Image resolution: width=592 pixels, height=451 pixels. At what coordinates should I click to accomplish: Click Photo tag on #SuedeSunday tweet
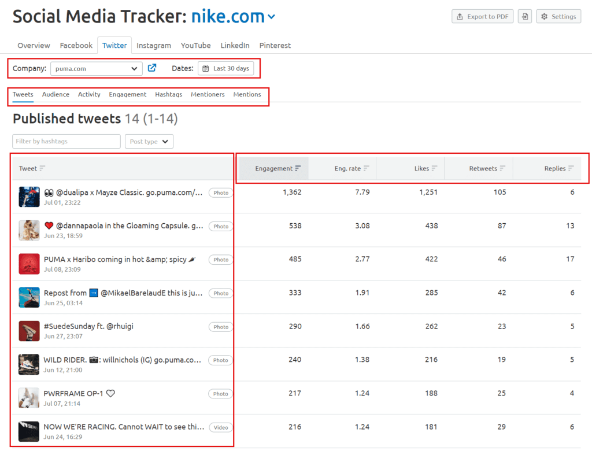pyautogui.click(x=221, y=327)
